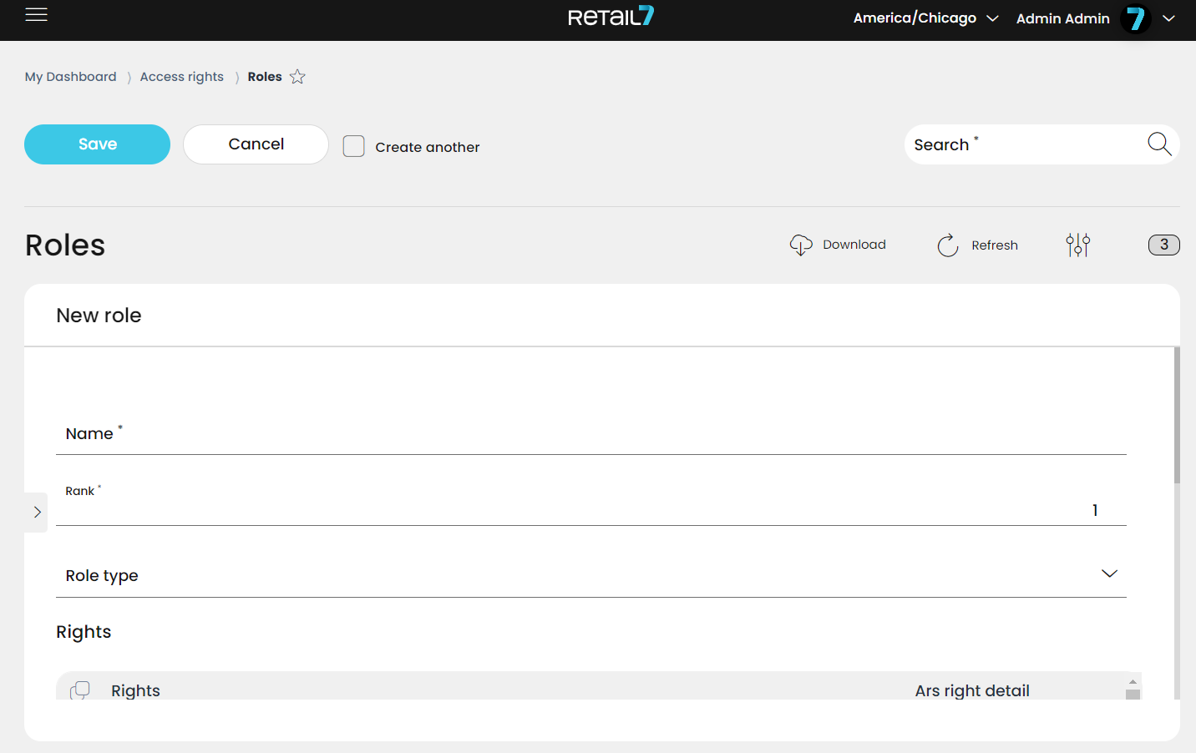This screenshot has height=753, width=1196.
Task: Open the America/Chicago timezone dropdown
Action: point(925,18)
